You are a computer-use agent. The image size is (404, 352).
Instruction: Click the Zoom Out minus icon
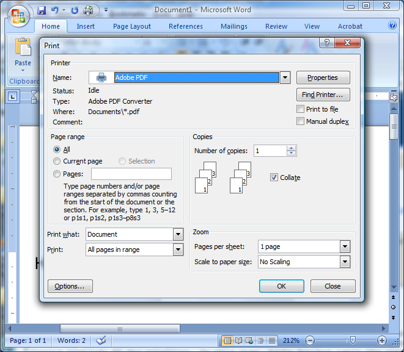click(310, 340)
